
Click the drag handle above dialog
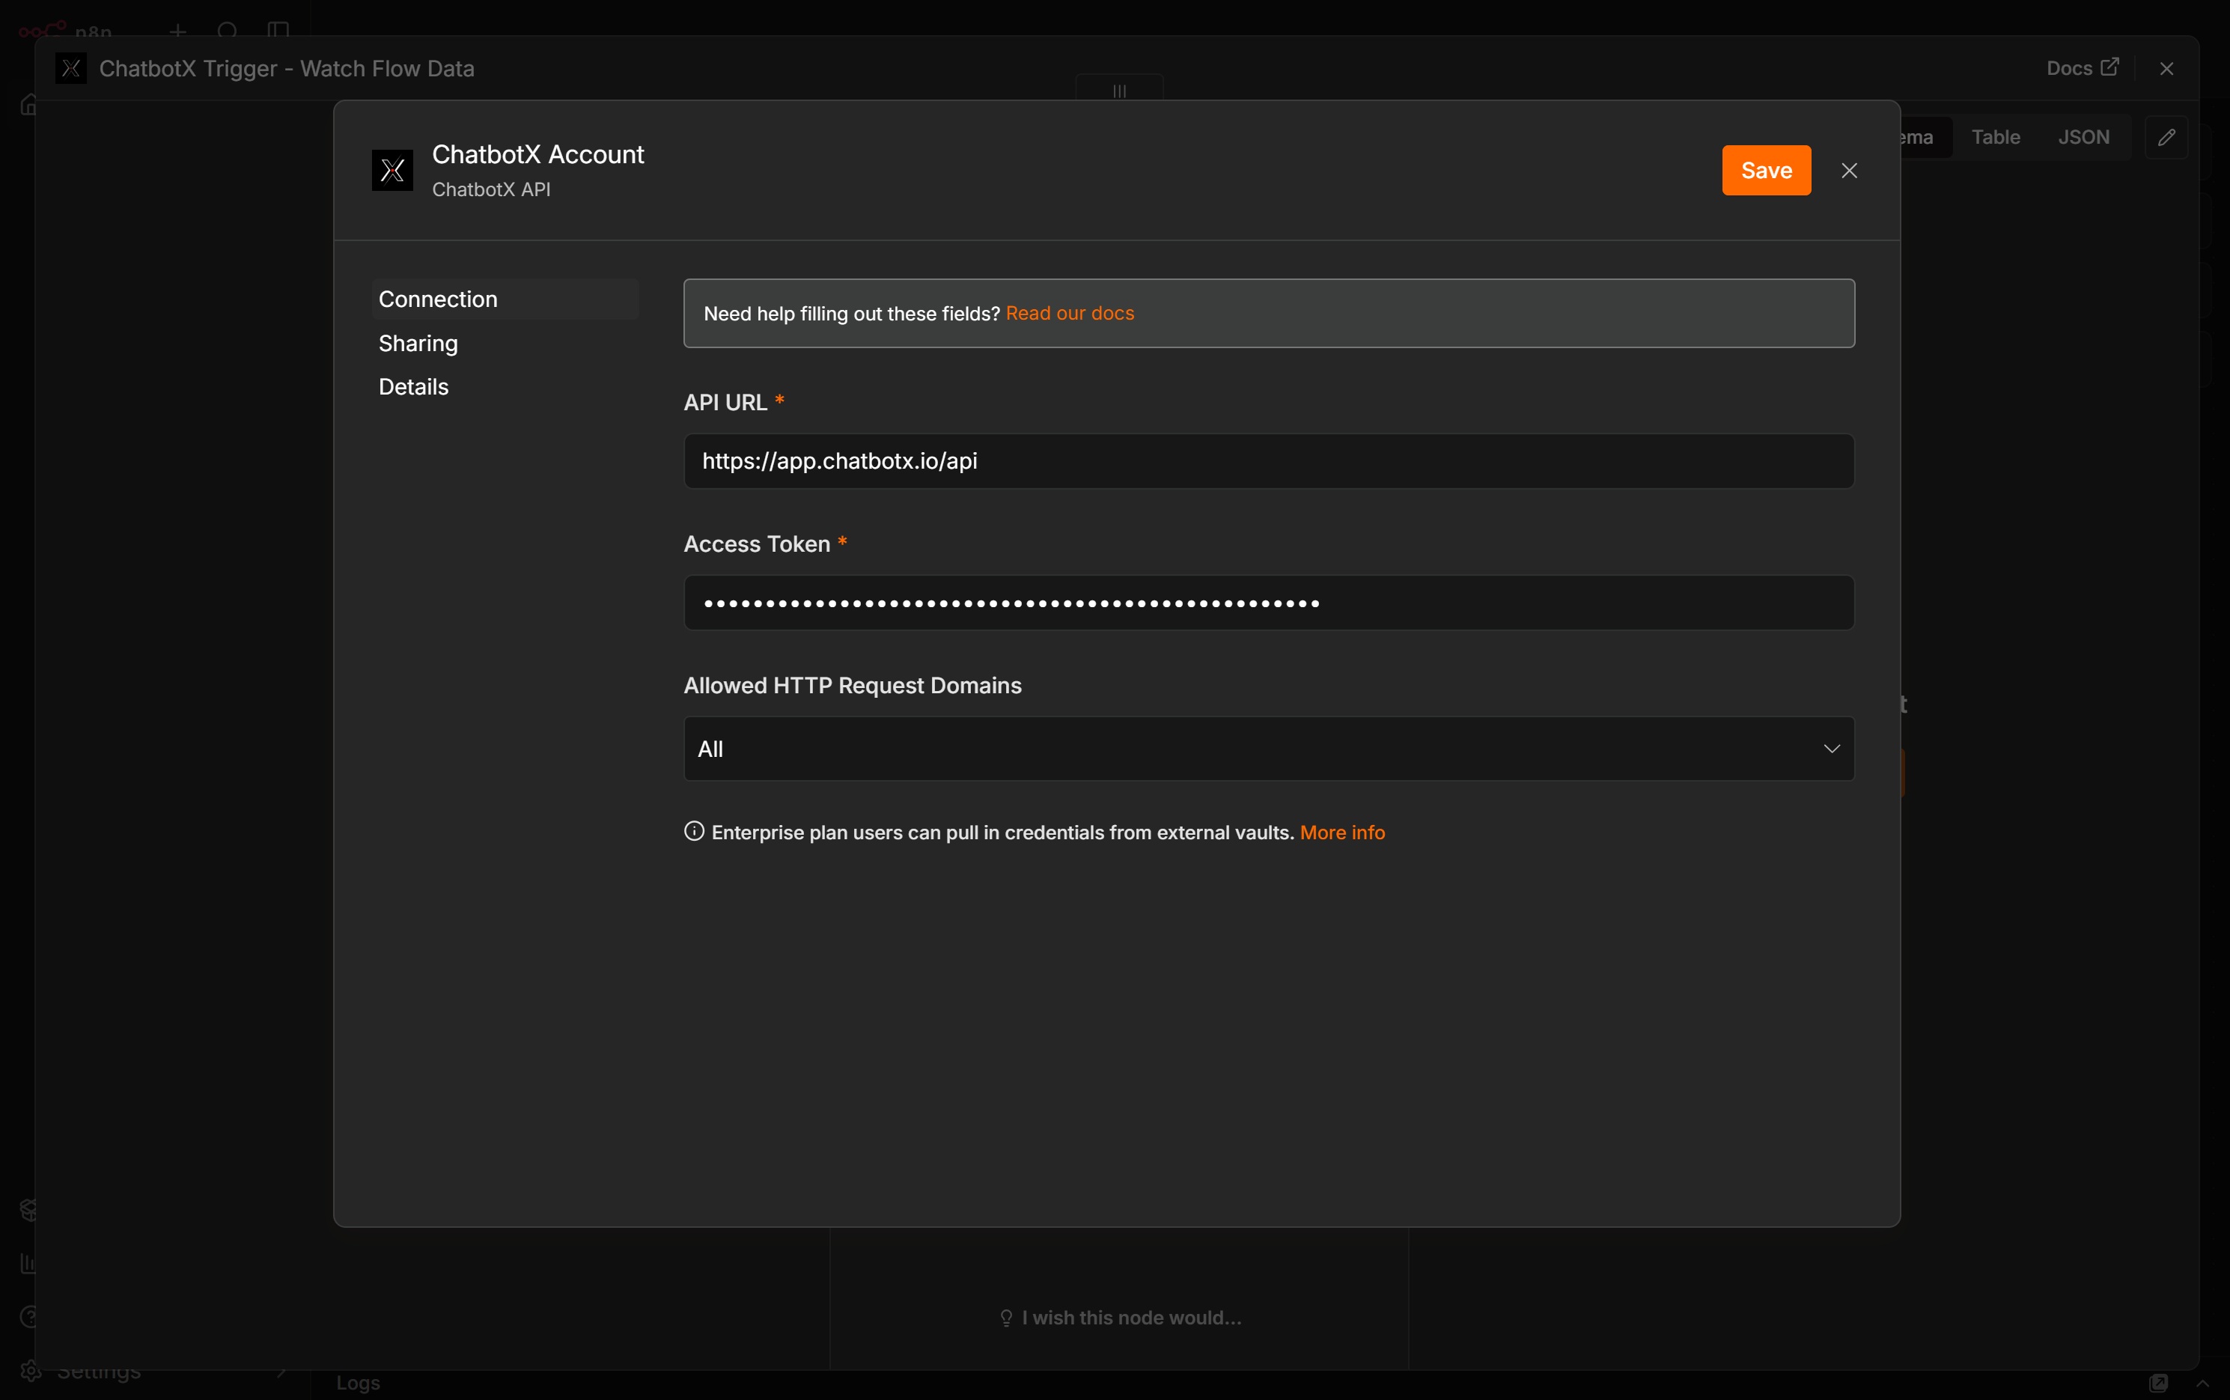pyautogui.click(x=1119, y=91)
